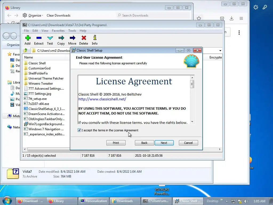Click the Search Downloads field

coord(153,15)
